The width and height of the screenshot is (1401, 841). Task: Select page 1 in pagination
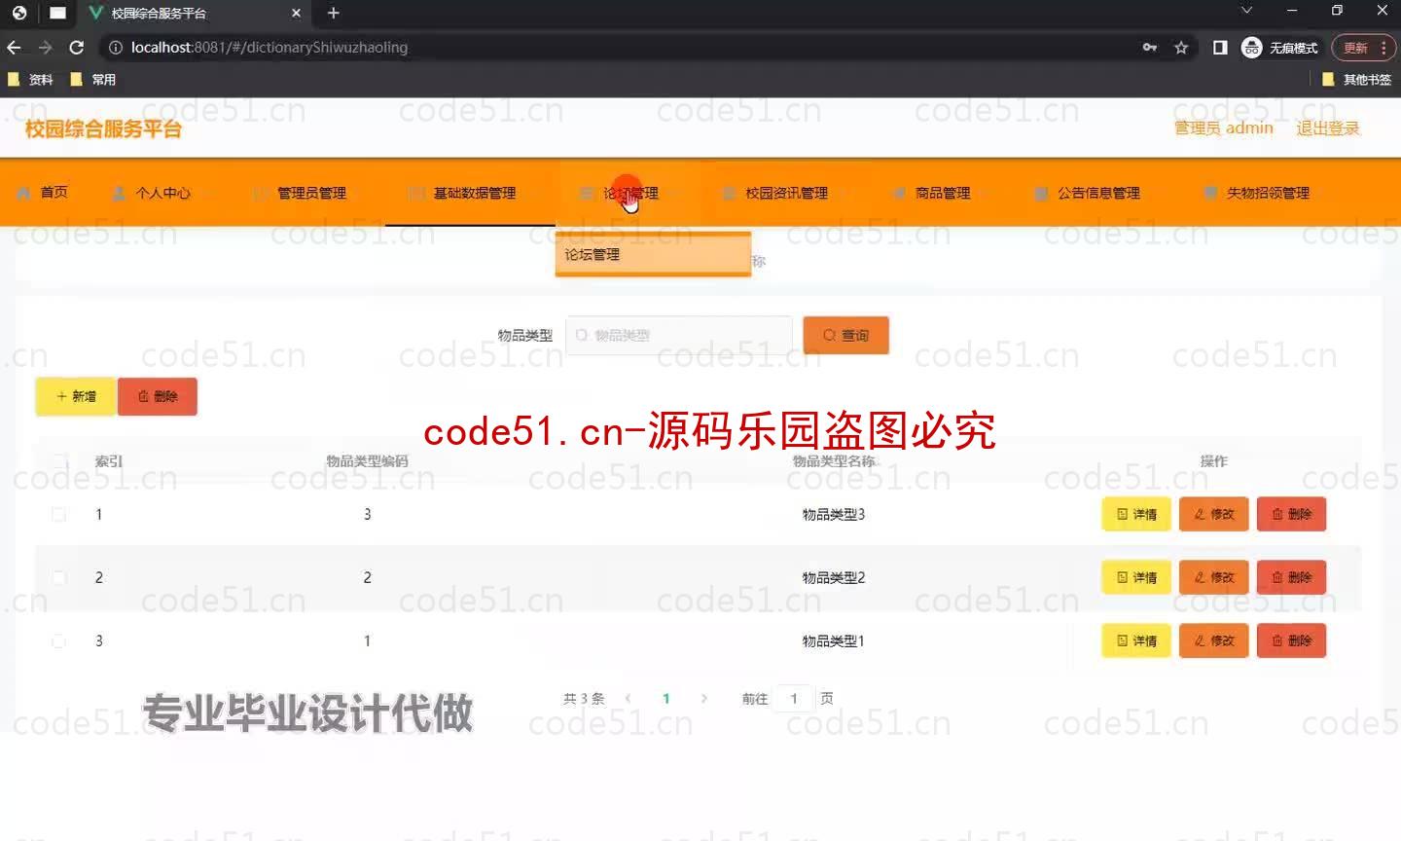(666, 698)
